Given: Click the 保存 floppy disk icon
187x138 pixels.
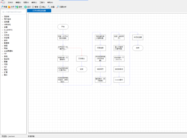Looking at the screenshot, I should [x=17, y=7].
